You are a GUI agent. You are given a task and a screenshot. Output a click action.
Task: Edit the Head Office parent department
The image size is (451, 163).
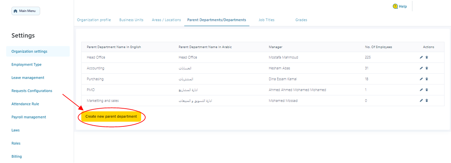421,57
